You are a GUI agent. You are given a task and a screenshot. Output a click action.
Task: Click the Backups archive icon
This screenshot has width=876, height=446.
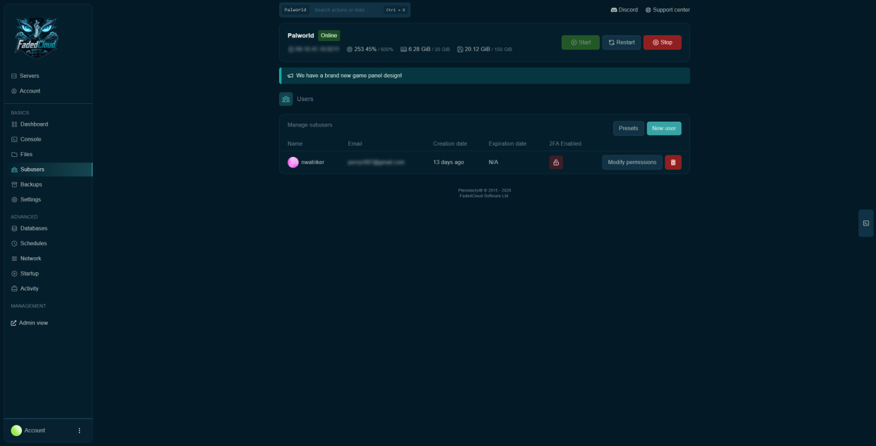click(14, 184)
